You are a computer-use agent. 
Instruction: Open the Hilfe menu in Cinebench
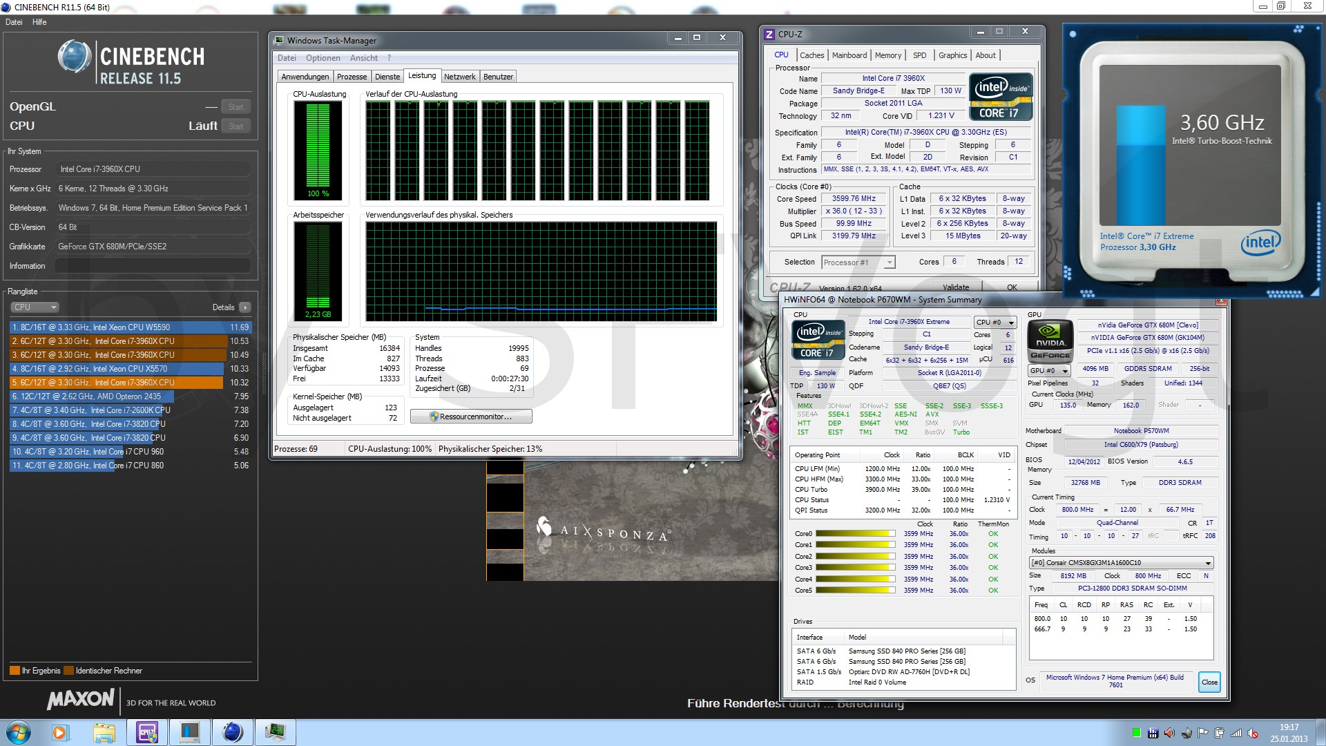(39, 22)
